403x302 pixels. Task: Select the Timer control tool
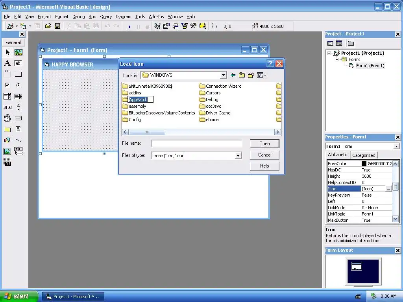7,118
